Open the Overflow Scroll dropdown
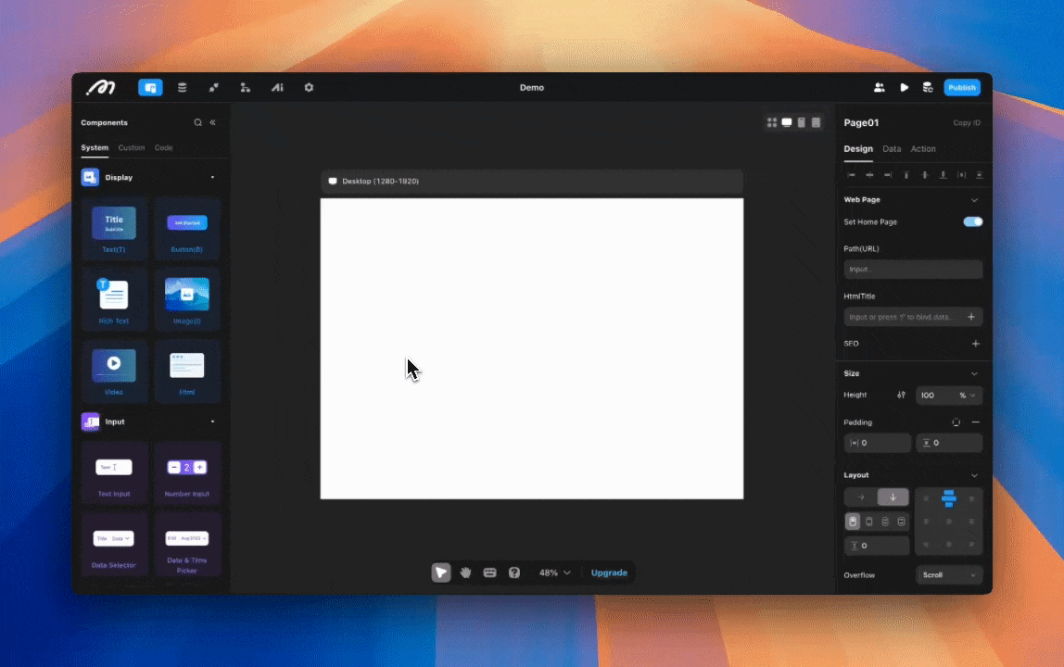 pos(949,575)
